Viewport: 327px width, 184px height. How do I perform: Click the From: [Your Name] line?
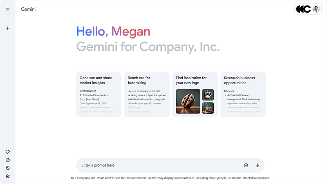89,99
